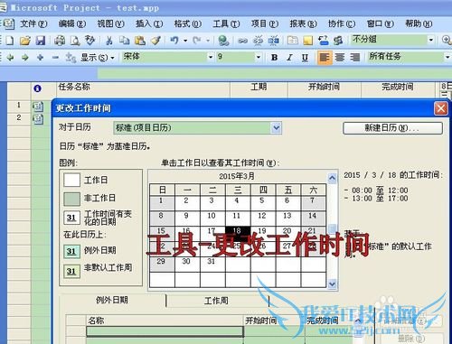This screenshot has width=452, height=344.
Task: Select March 31 in the calendar
Action: coord(212,264)
